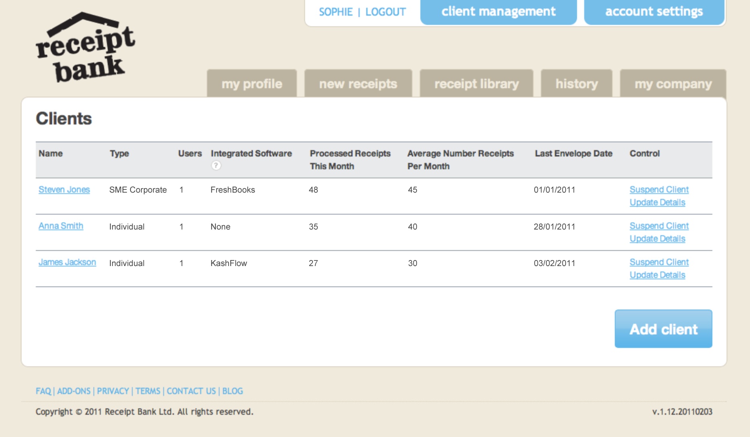Go to the new receipts tab
Viewport: 750px width, 437px height.
point(358,84)
